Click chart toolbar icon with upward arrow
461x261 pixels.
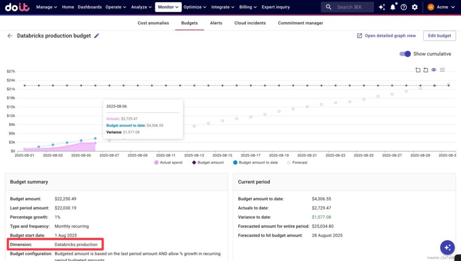(x=418, y=70)
